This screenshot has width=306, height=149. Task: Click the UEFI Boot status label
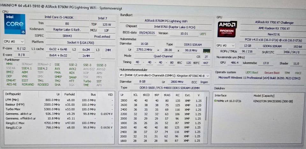pyautogui.click(x=252, y=73)
